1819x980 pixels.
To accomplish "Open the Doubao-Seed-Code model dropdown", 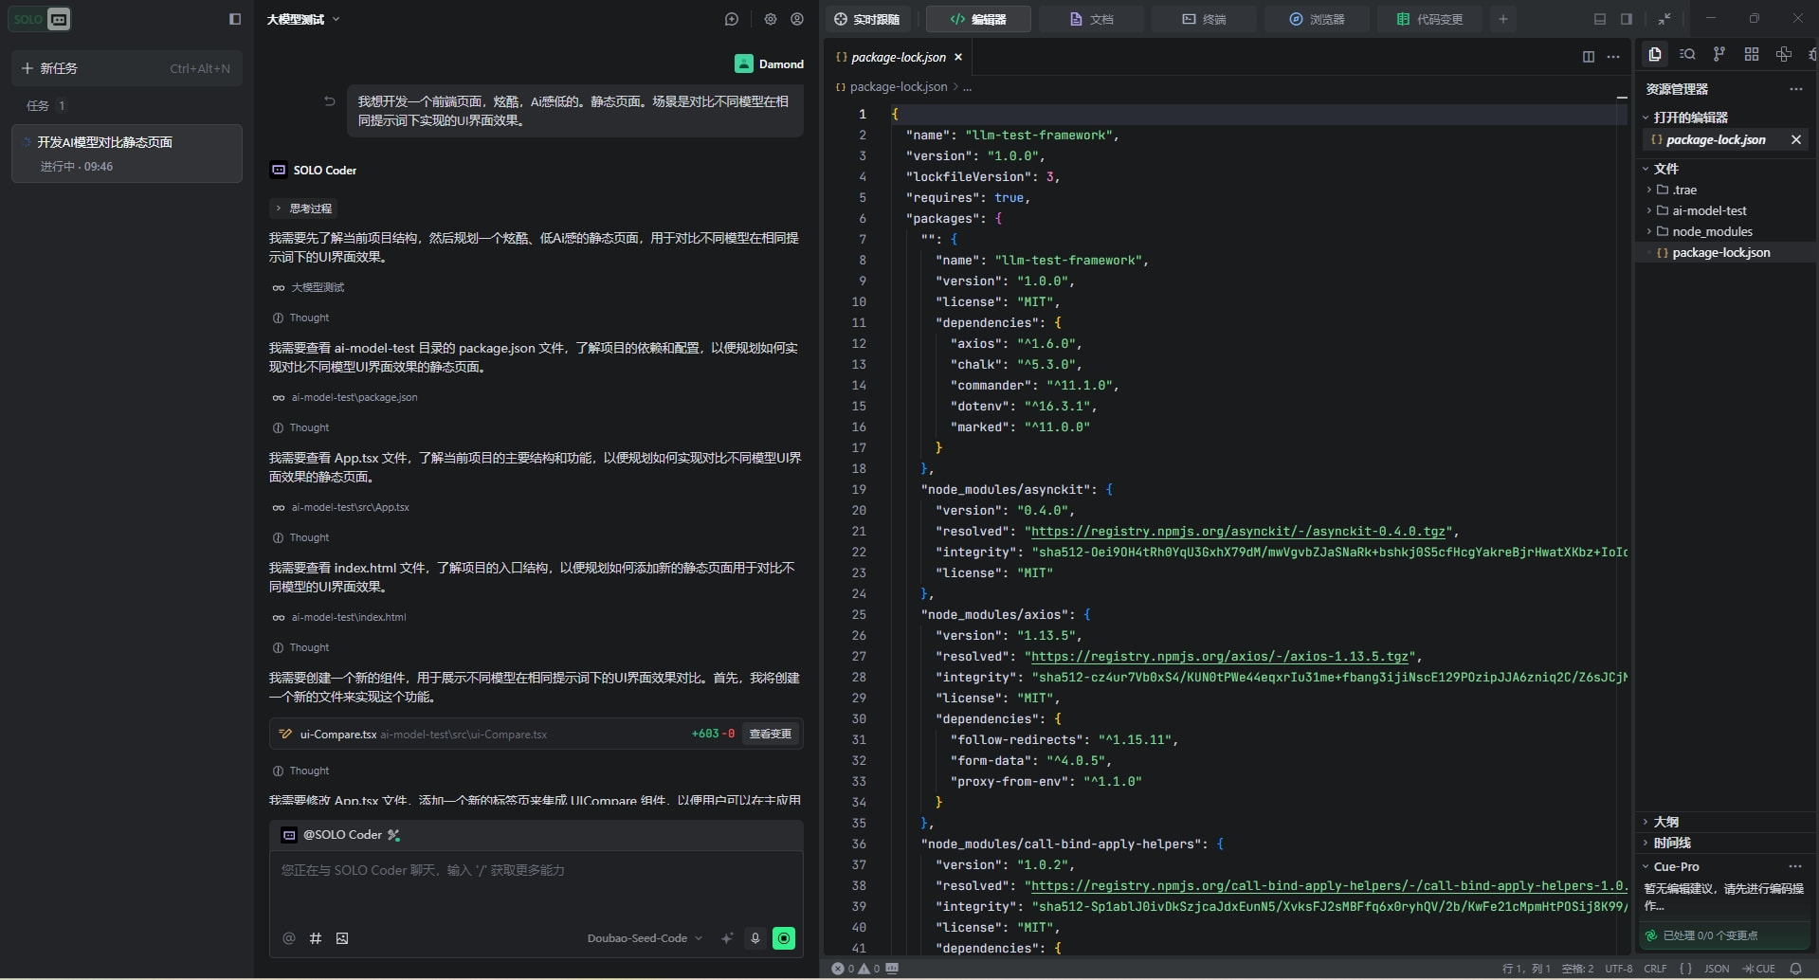I will coord(645,938).
